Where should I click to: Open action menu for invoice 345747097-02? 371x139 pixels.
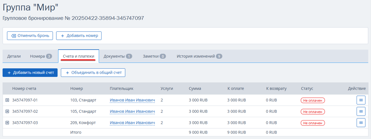pyautogui.click(x=361, y=111)
